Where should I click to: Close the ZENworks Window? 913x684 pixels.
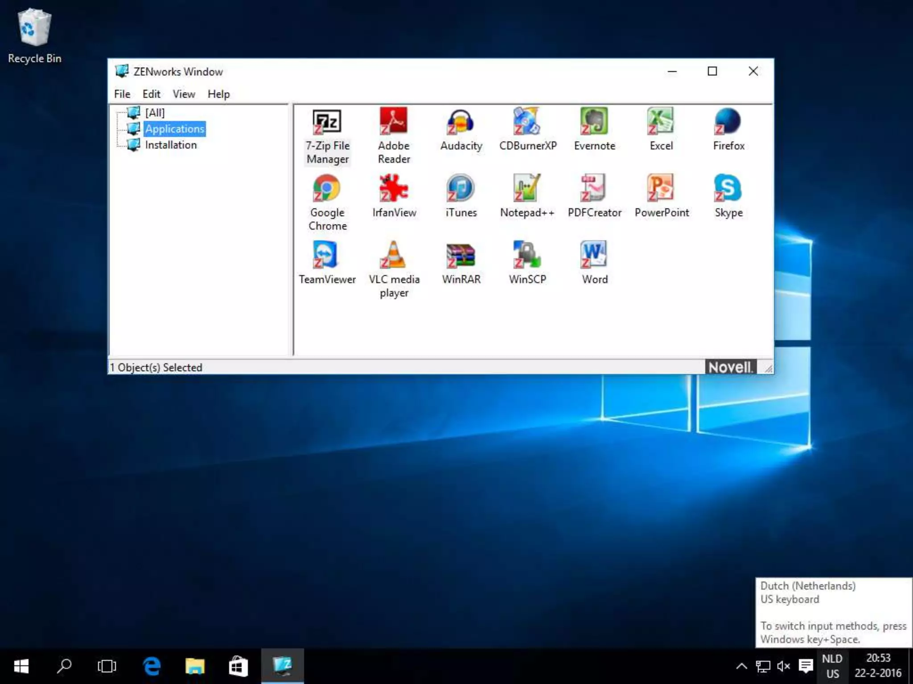(x=753, y=71)
